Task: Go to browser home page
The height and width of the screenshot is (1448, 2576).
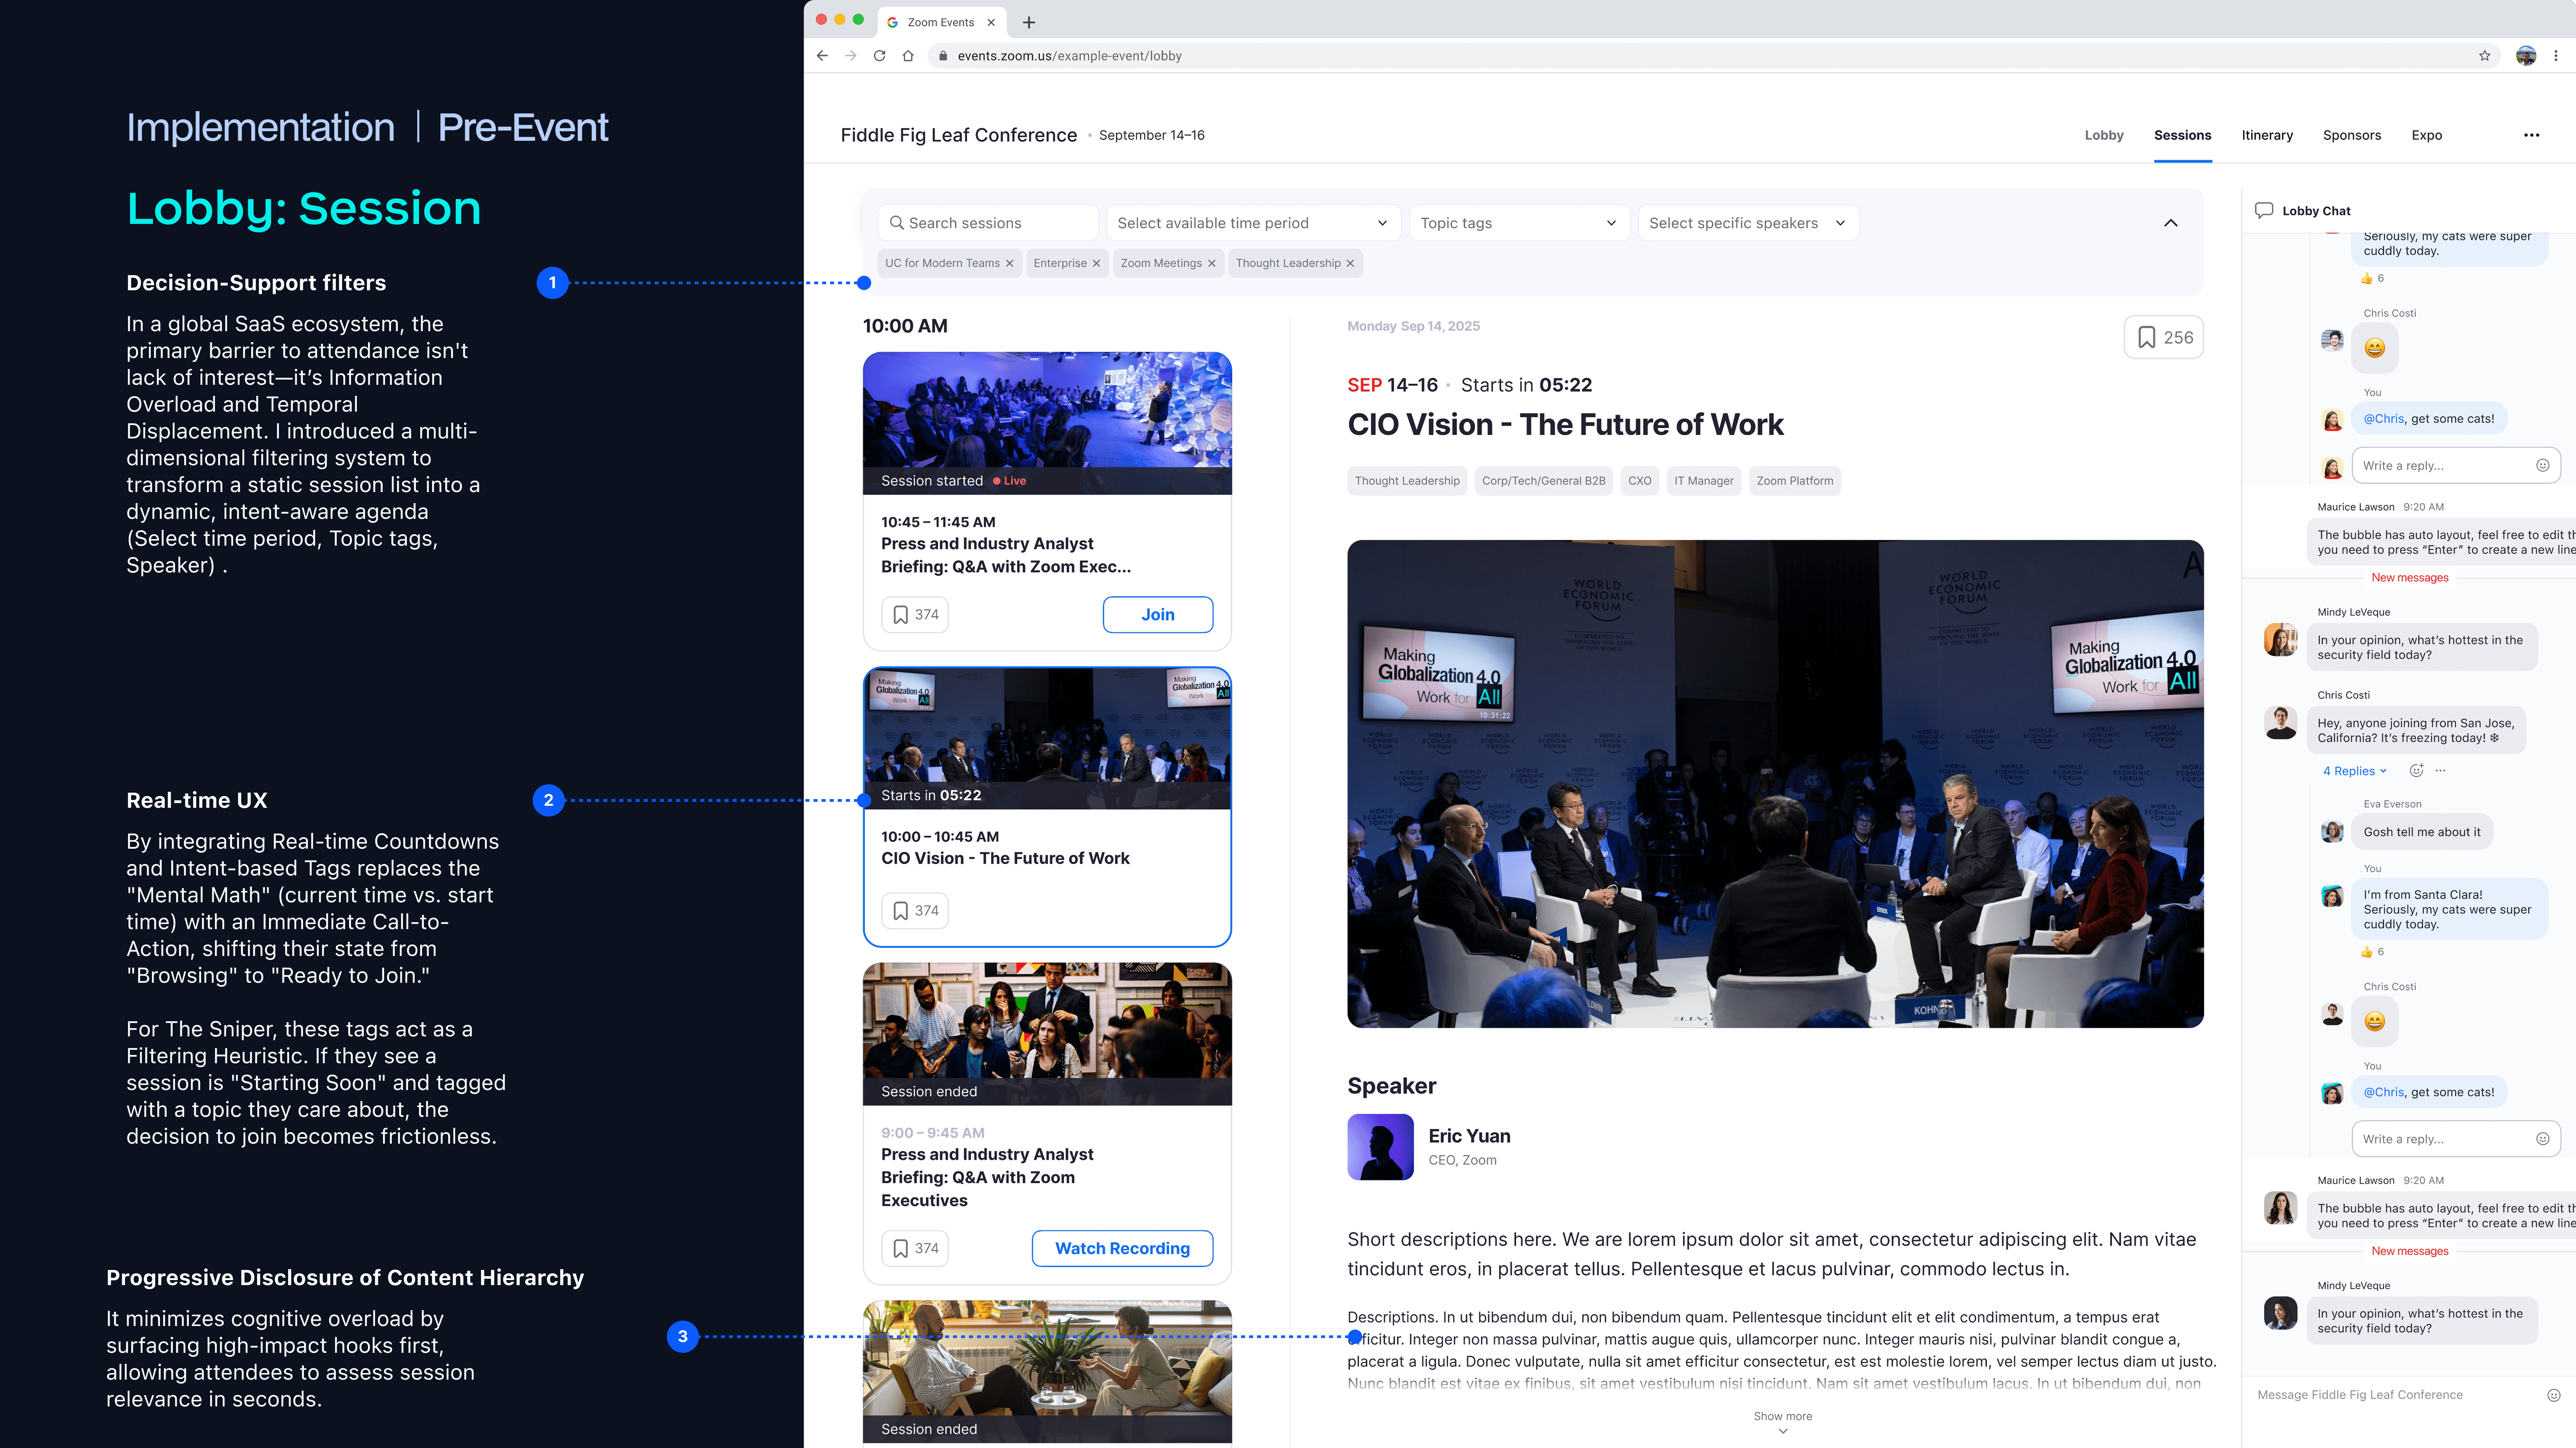Action: pyautogui.click(x=908, y=56)
